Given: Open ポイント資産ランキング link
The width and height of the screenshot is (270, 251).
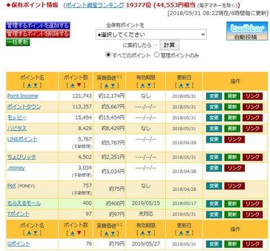Looking at the screenshot, I should point(94,5).
